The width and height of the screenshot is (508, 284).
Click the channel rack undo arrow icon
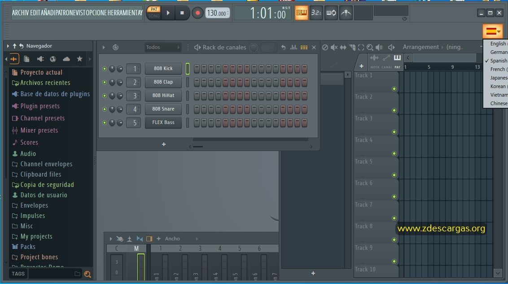pyautogui.click(x=284, y=47)
